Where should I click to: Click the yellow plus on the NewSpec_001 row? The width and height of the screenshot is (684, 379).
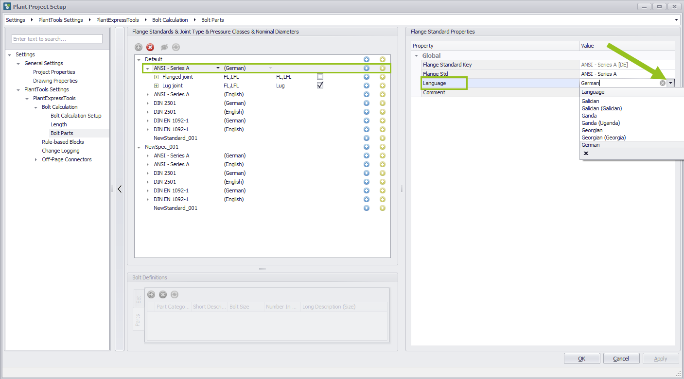pos(383,147)
